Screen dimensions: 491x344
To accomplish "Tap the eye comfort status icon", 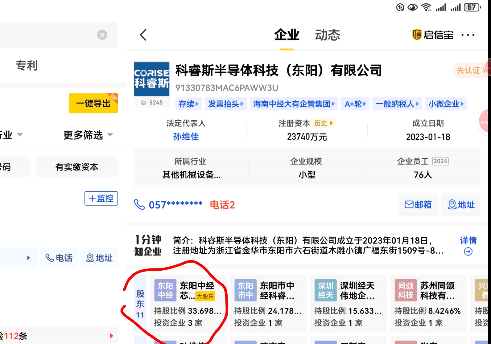I will click(x=412, y=7).
